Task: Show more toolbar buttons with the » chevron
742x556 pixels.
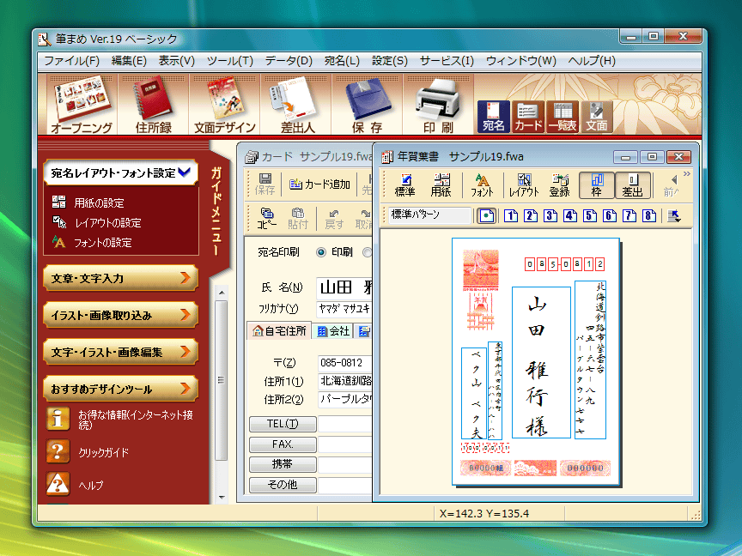Action: (687, 174)
